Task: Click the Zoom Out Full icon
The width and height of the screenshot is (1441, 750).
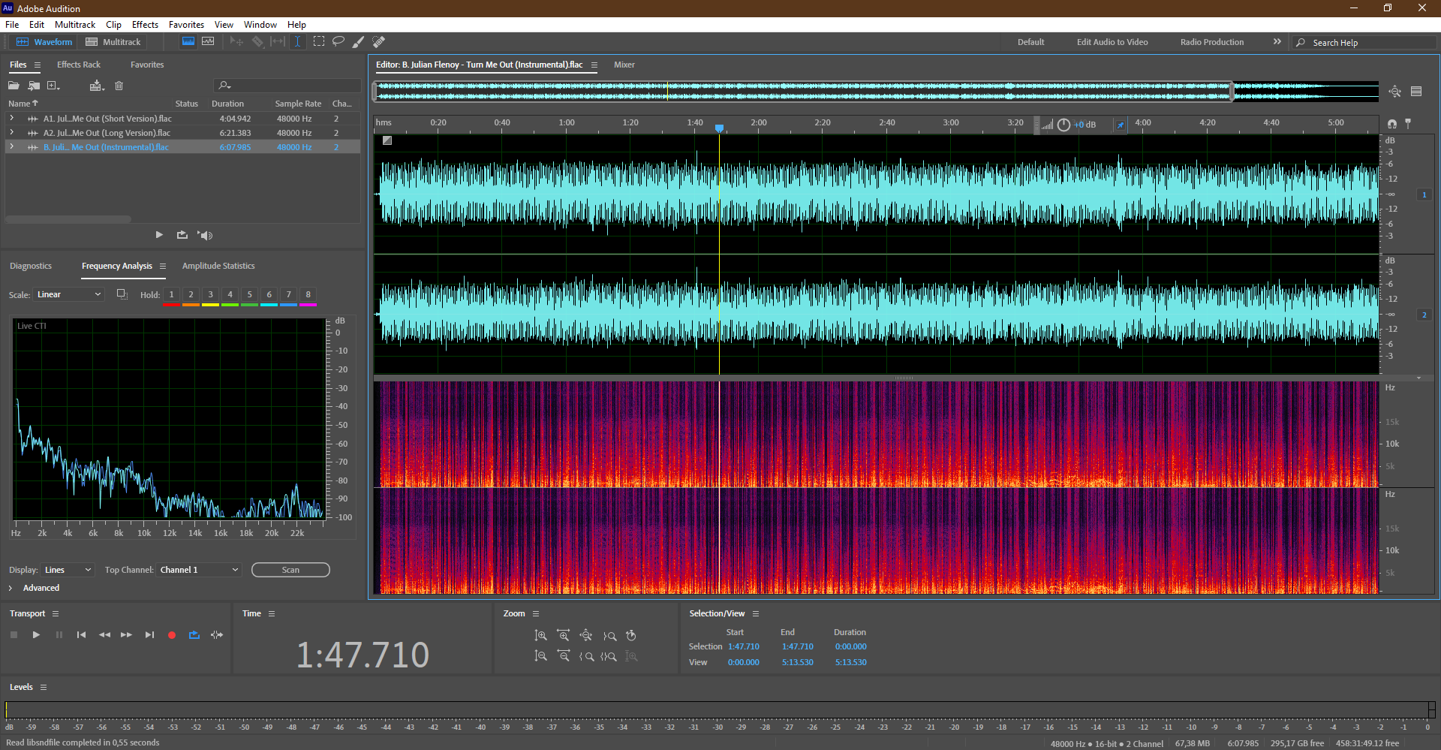Action: (x=586, y=636)
